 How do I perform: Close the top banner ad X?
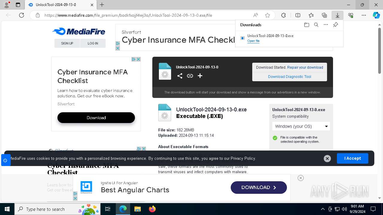pos(118,48)
